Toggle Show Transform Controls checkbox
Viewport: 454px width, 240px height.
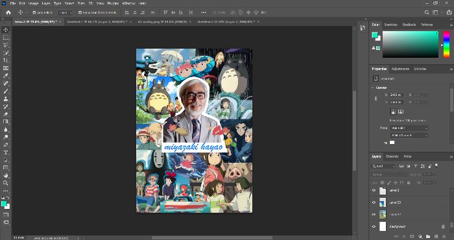pyautogui.click(x=80, y=12)
